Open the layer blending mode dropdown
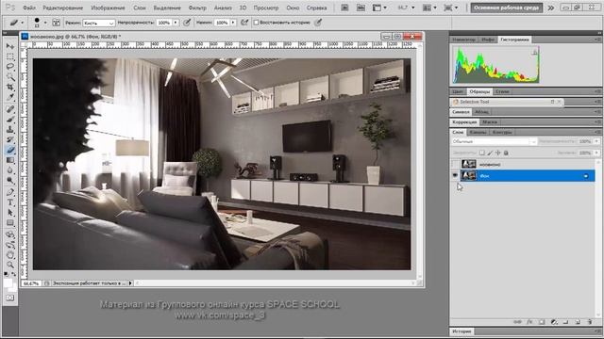Screen dimensions: 604x339 tap(494, 141)
